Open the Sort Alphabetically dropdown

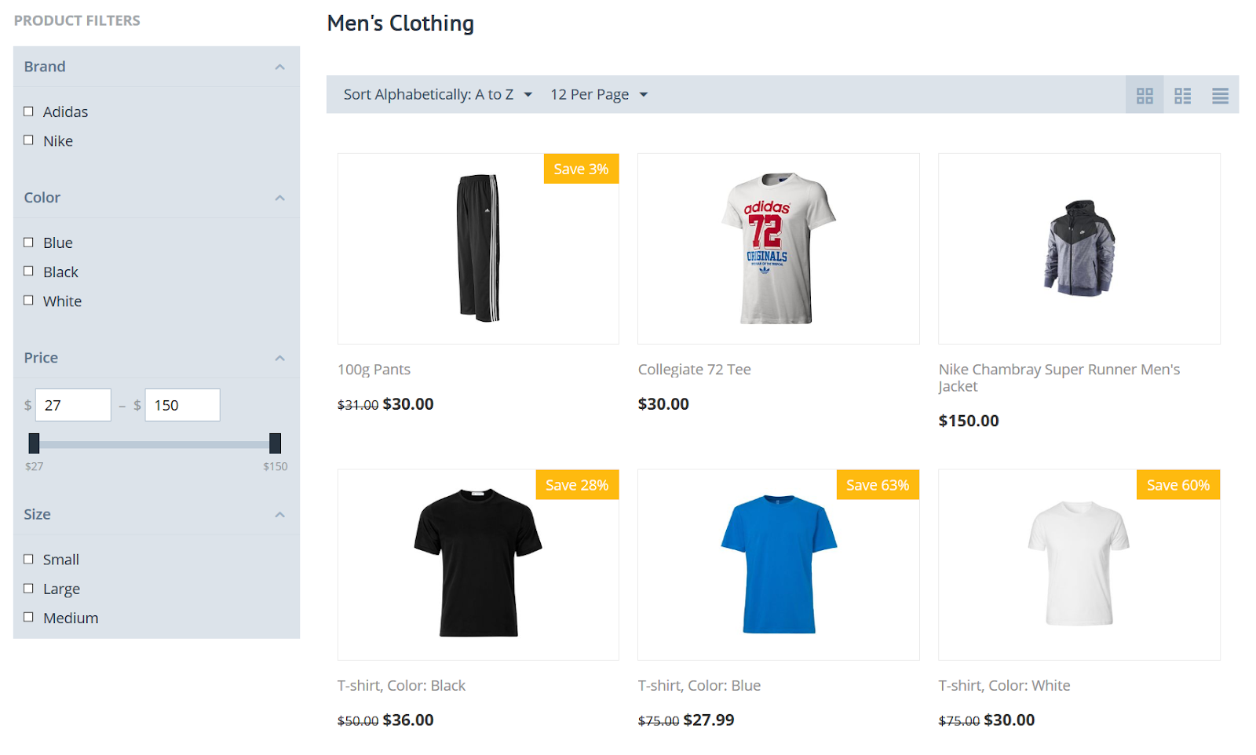(437, 95)
